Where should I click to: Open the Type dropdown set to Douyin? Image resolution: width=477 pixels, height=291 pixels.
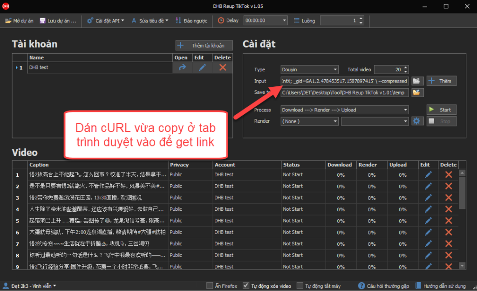point(309,69)
